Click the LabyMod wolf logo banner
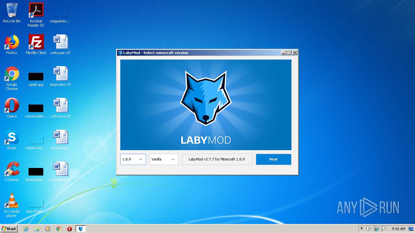415x233 pixels. click(x=206, y=105)
